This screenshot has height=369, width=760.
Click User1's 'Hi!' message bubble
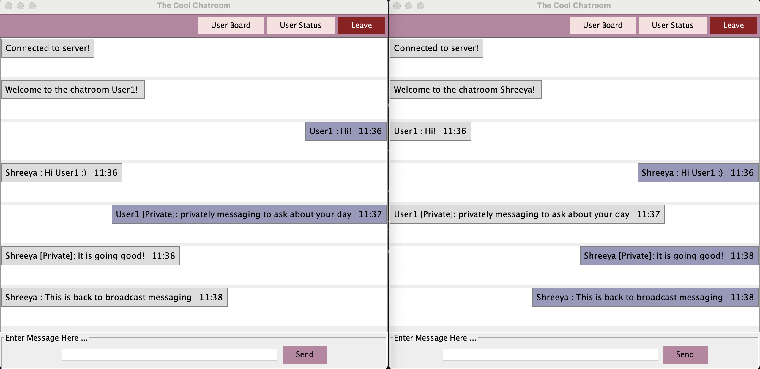pyautogui.click(x=345, y=131)
